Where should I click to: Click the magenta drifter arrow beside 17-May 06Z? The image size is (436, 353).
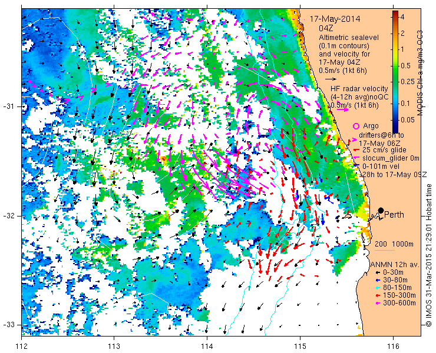click(x=354, y=140)
